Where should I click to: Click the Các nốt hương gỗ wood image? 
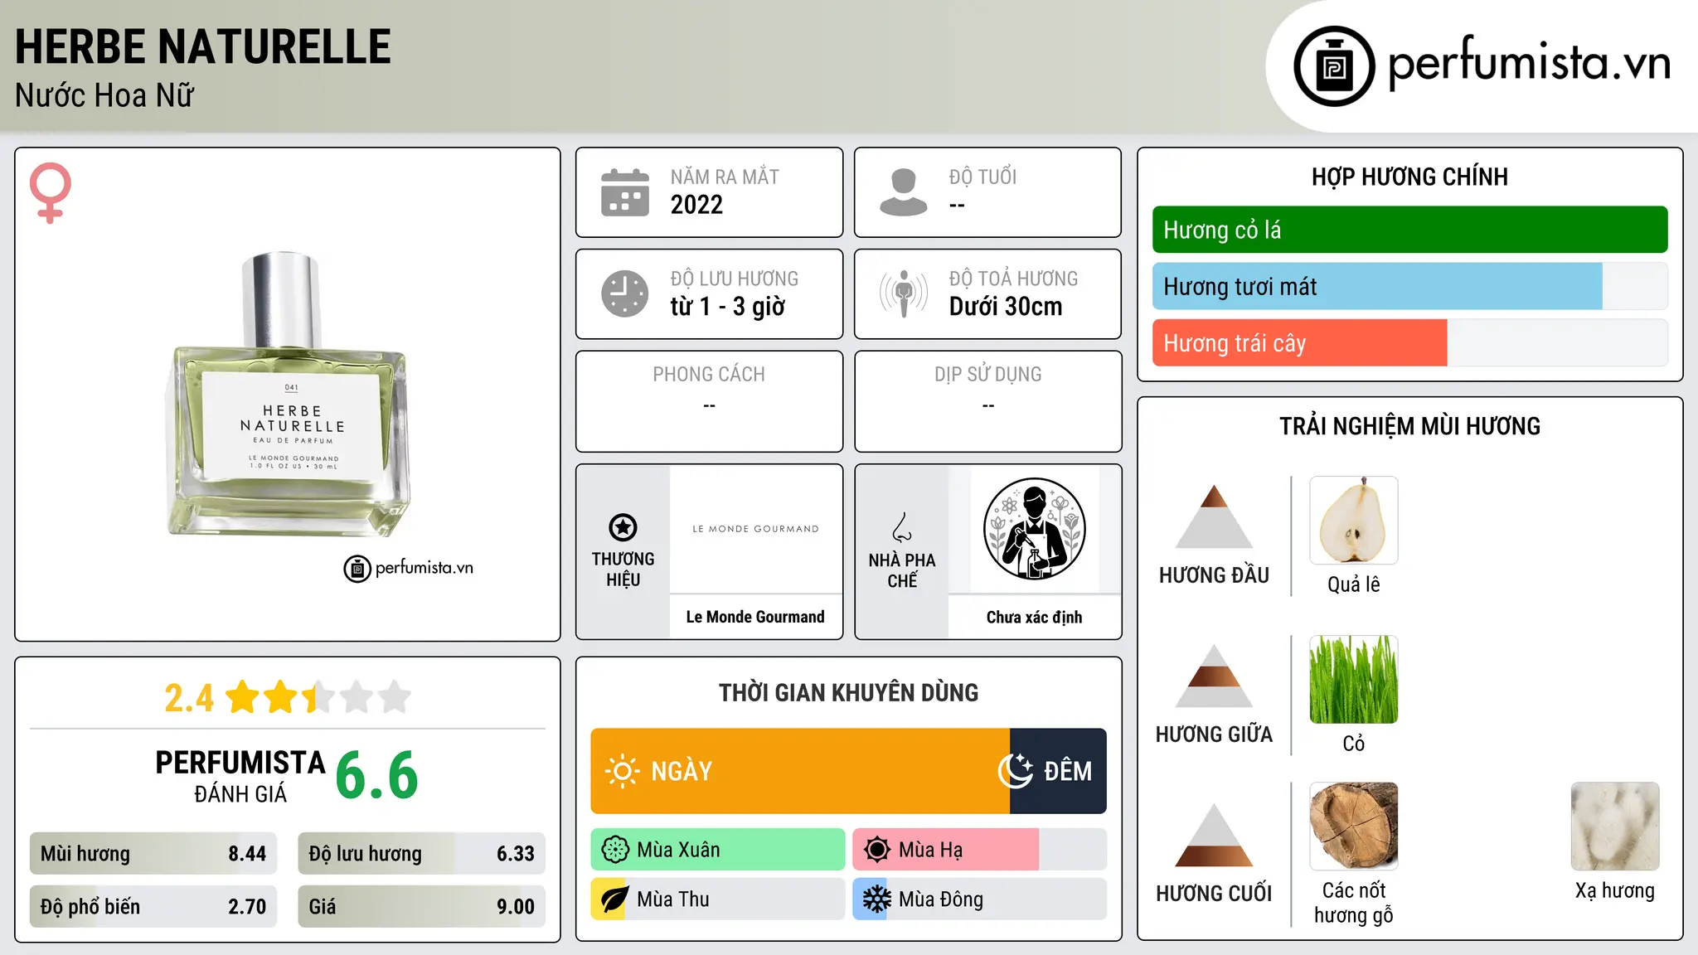(x=1354, y=827)
